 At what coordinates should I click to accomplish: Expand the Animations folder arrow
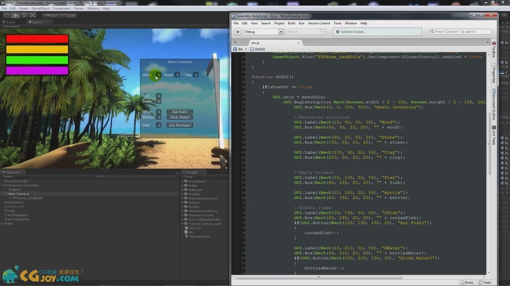pyautogui.click(x=183, y=182)
